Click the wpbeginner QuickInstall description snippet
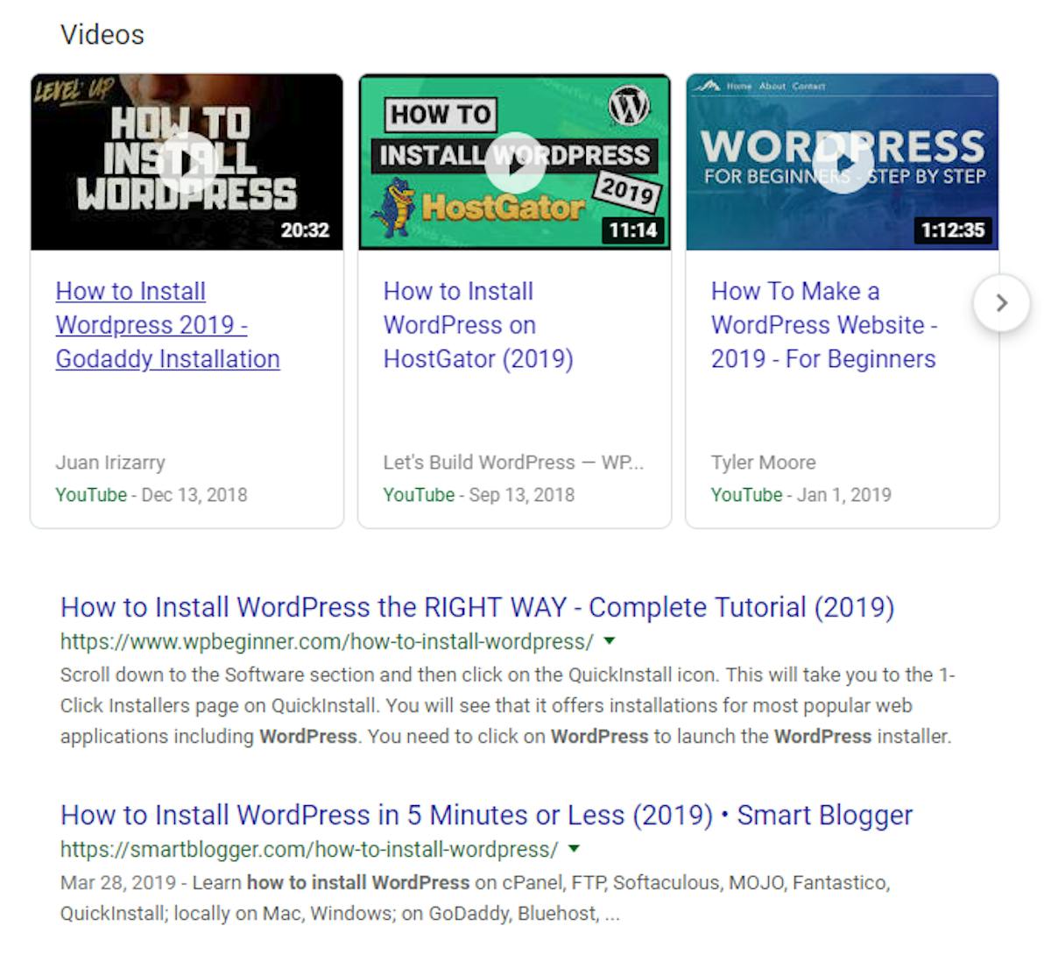 coord(508,706)
